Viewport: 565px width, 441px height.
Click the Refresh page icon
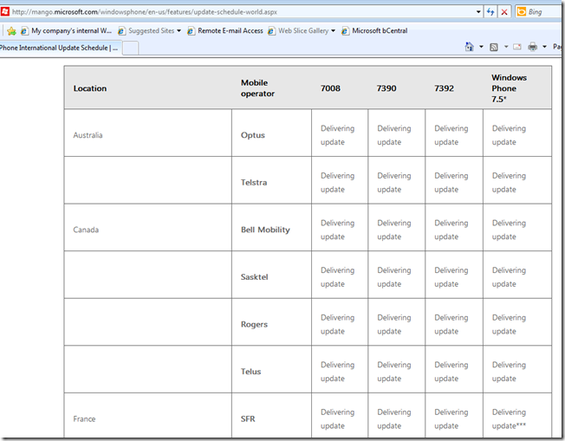[x=490, y=12]
